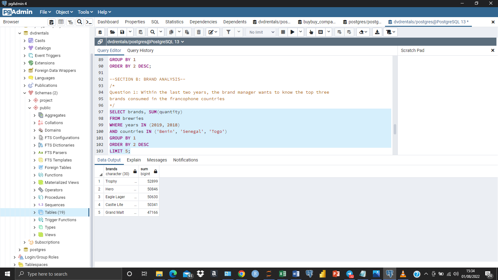
Task: Open a SQL file in the Query Tool
Action: [x=112, y=32]
